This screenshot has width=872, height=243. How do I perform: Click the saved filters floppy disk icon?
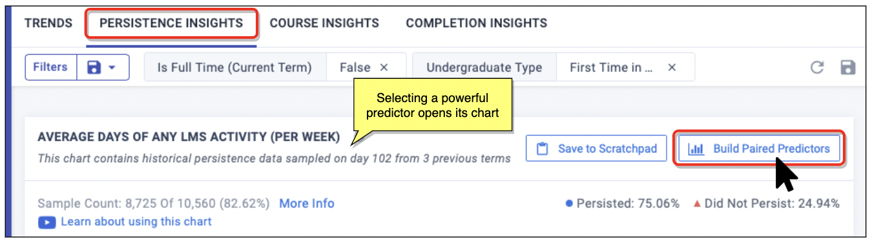[94, 67]
